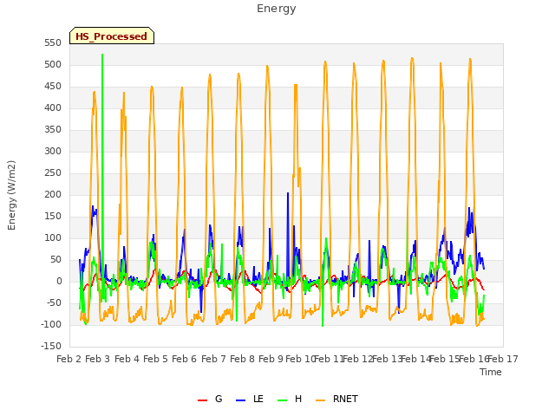The image size is (555, 416).
Task: Toggle the H series legend entry
Action: [290, 399]
